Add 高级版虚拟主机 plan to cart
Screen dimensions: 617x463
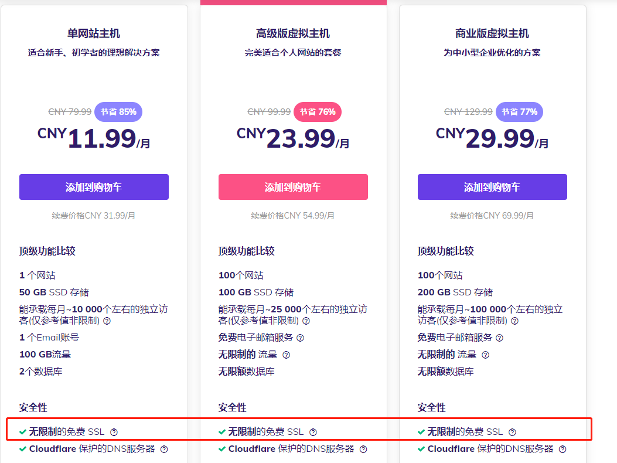pyautogui.click(x=293, y=187)
